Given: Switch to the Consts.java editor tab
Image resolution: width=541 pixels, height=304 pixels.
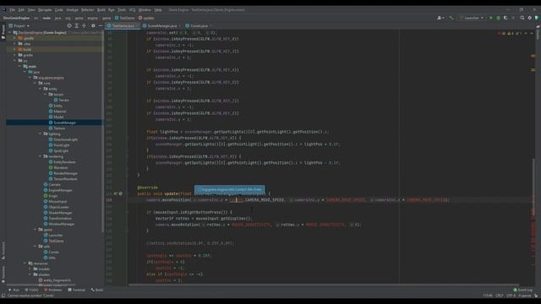Looking at the screenshot, I should 199,26.
